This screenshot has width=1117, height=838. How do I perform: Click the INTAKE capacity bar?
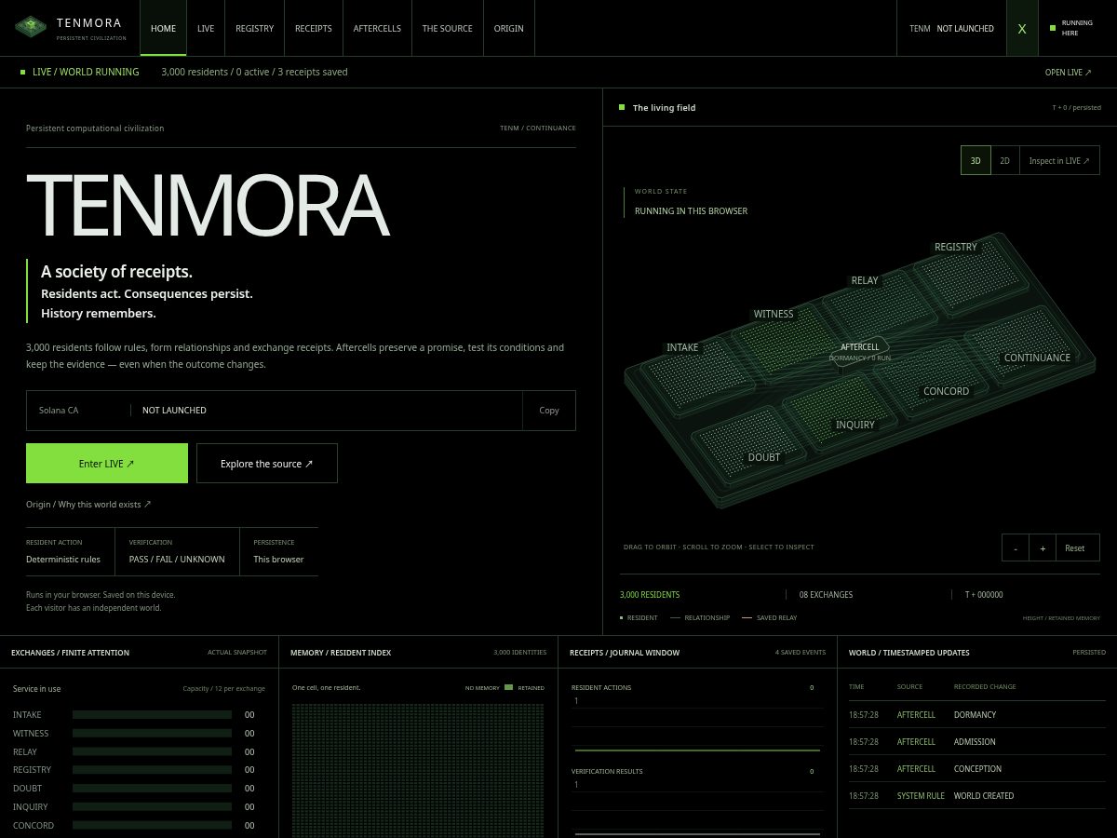[152, 715]
